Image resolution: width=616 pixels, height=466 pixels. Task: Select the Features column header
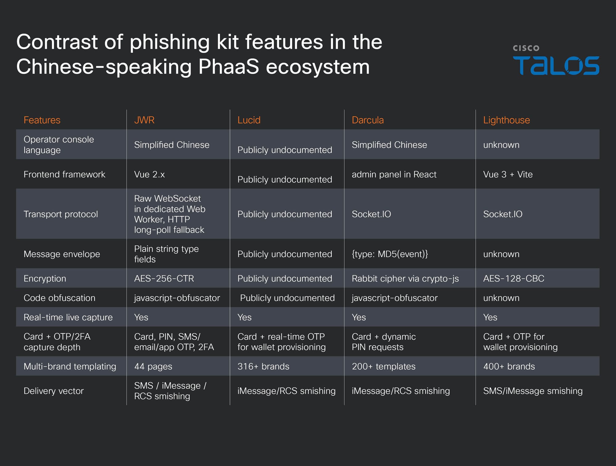42,120
